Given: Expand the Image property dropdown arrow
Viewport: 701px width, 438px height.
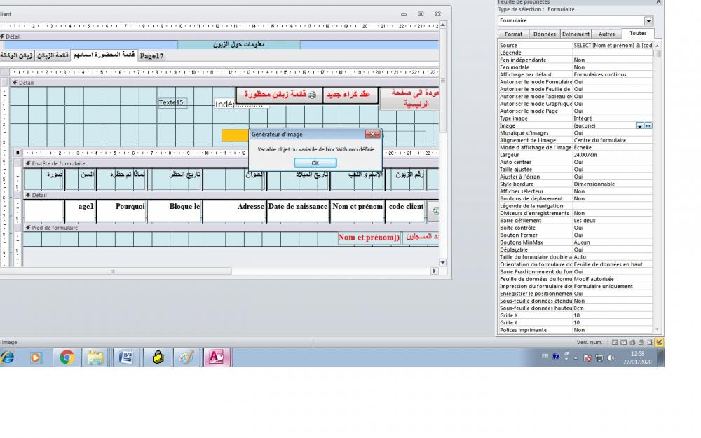Looking at the screenshot, I should (x=640, y=126).
